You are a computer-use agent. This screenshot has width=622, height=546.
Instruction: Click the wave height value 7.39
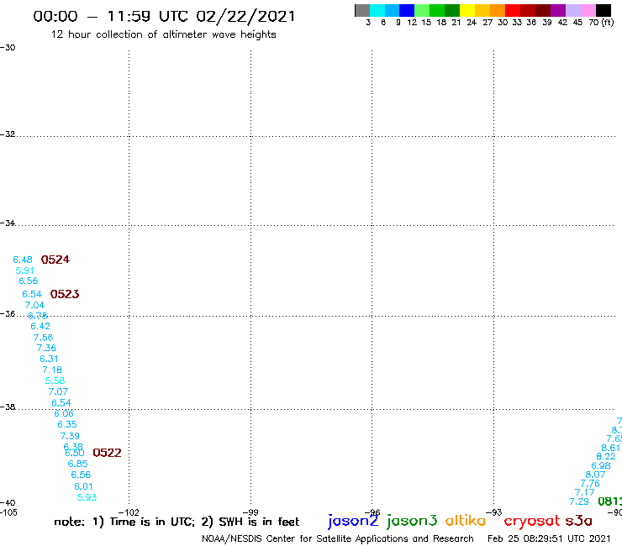click(x=70, y=436)
